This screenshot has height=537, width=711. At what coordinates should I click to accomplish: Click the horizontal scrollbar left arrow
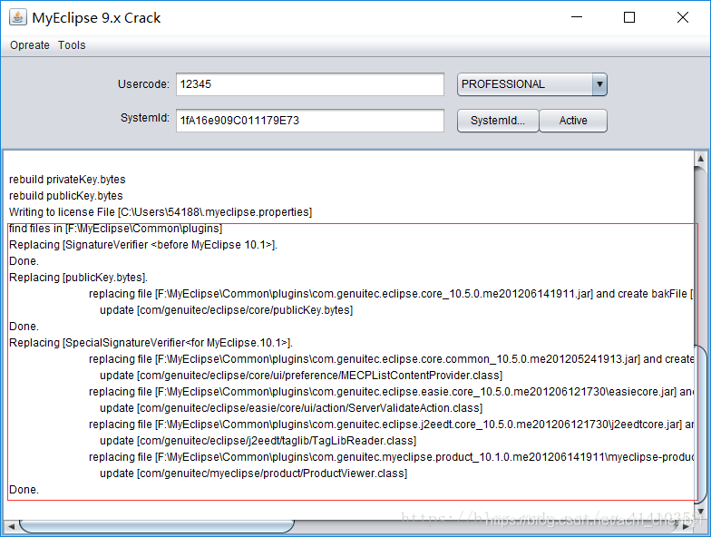[11, 526]
